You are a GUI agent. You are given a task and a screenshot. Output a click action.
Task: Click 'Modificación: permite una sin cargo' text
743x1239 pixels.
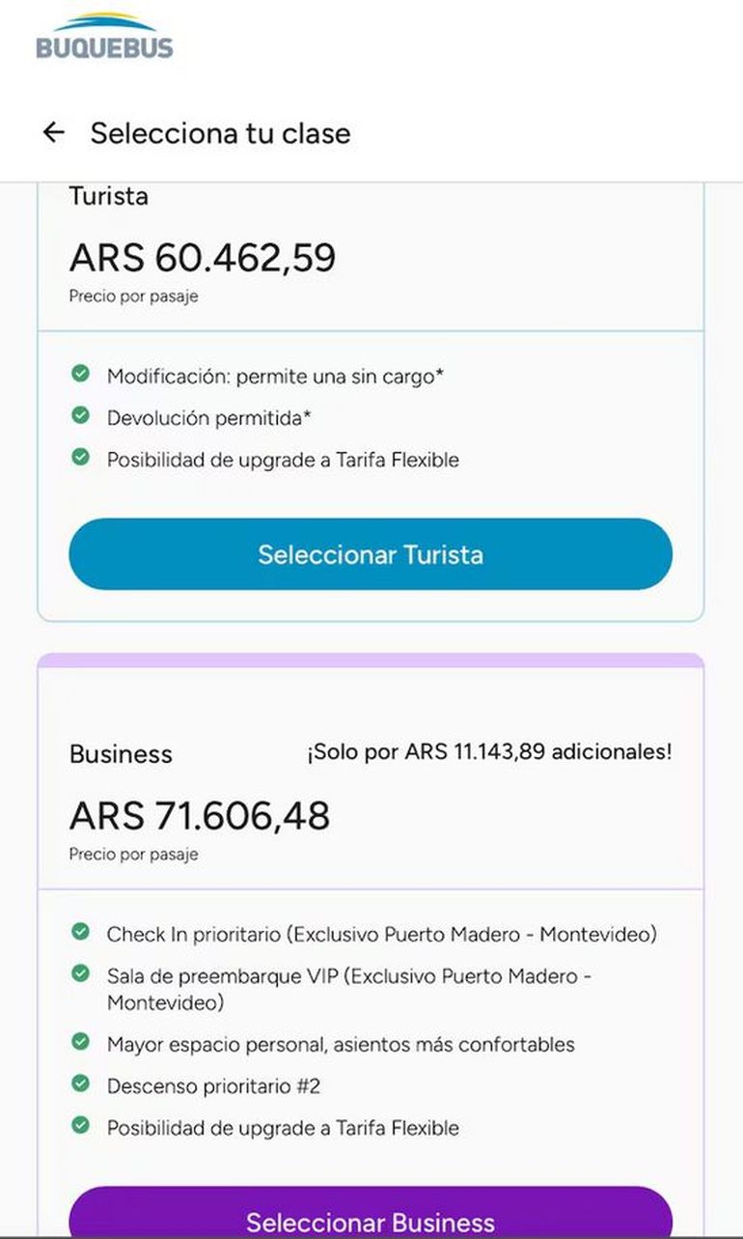click(275, 377)
